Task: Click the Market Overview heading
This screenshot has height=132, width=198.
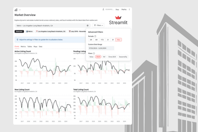Action: click(25, 15)
